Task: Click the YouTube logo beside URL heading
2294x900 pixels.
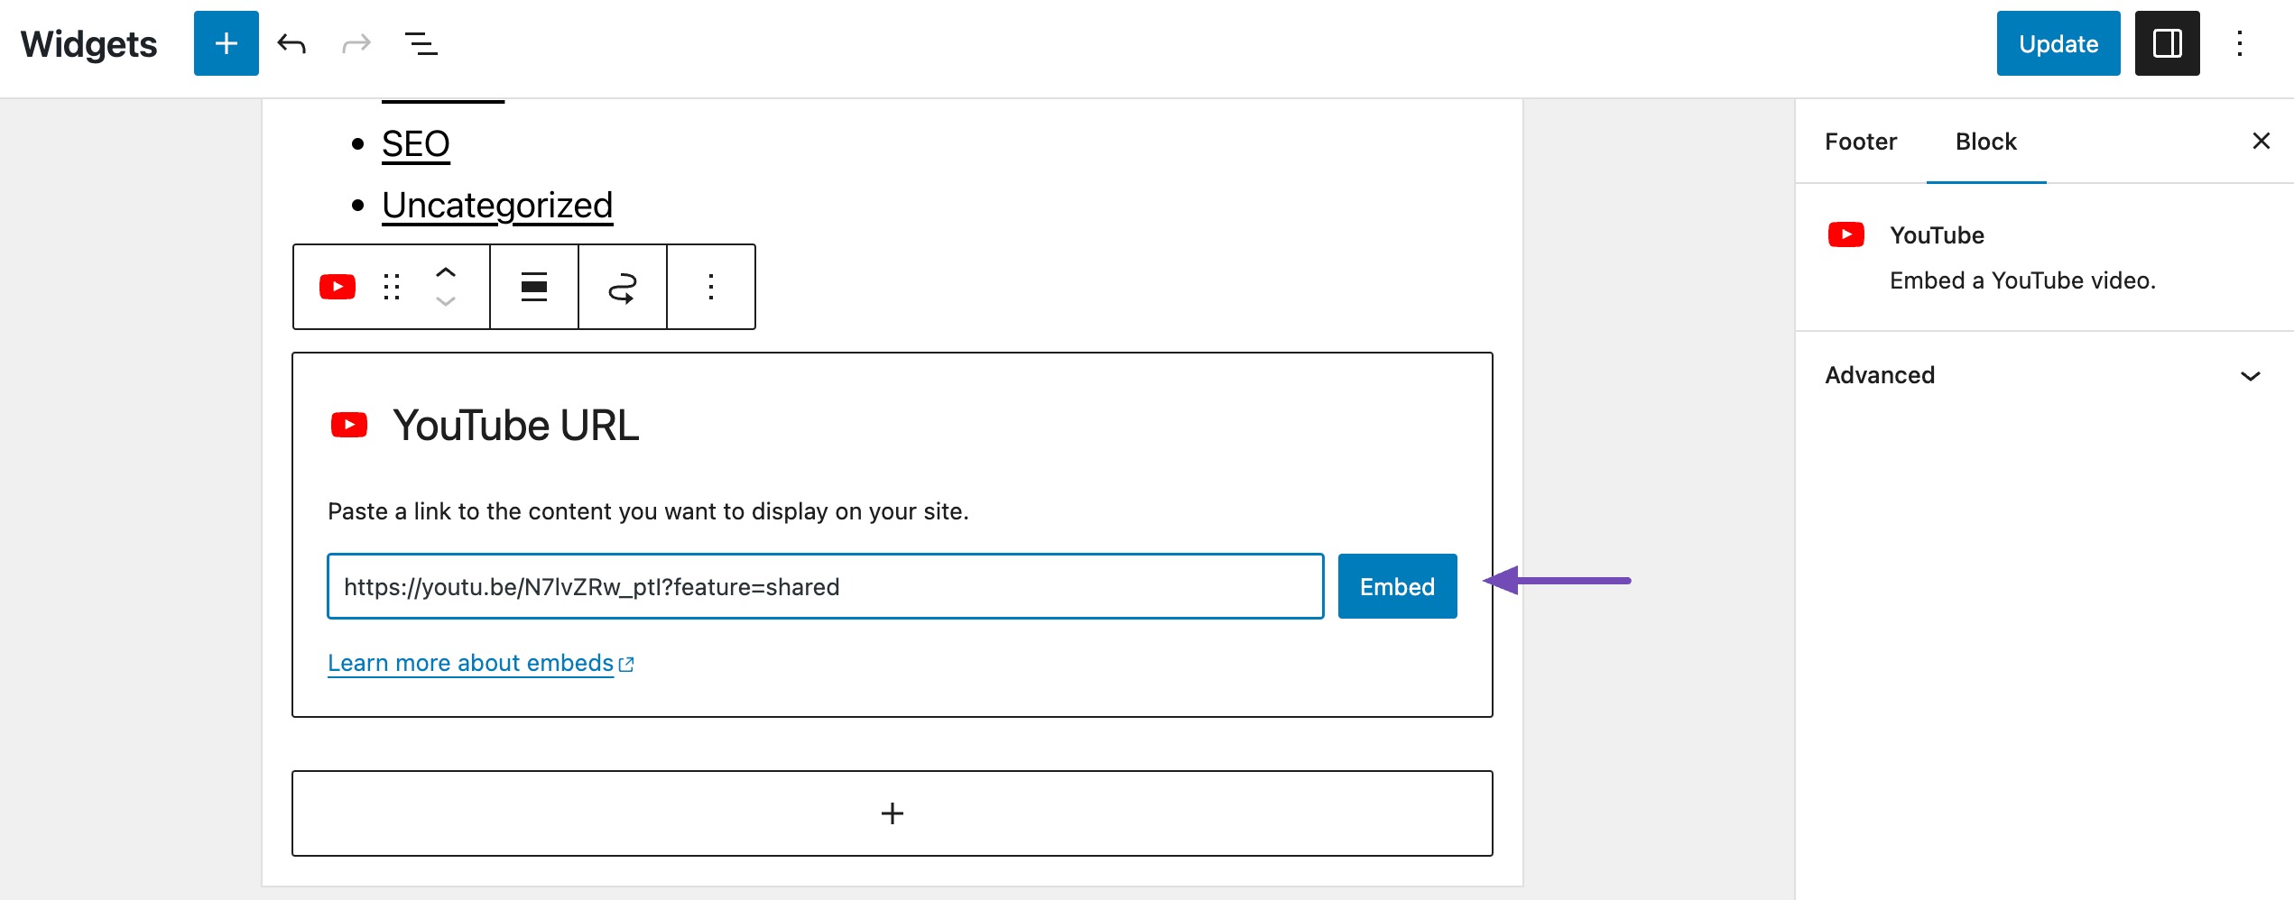Action: [349, 425]
